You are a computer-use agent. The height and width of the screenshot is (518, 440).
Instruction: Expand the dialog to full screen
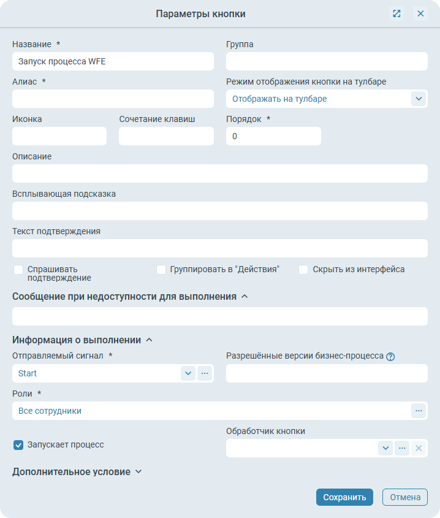tap(396, 13)
